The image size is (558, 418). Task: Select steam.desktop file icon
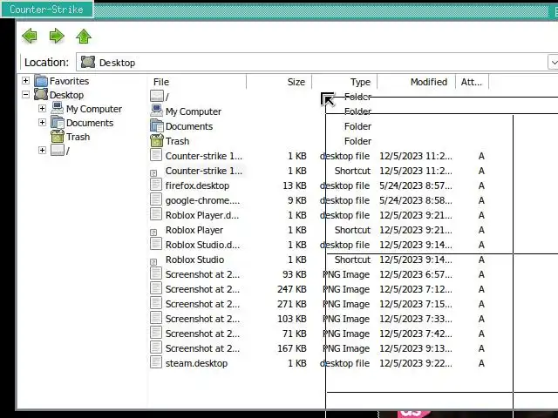[156, 362]
